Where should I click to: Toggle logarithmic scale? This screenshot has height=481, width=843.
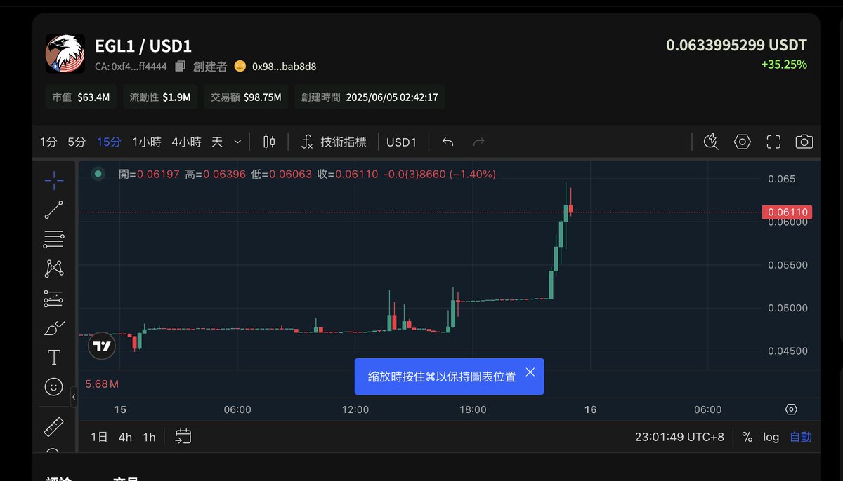click(x=771, y=437)
